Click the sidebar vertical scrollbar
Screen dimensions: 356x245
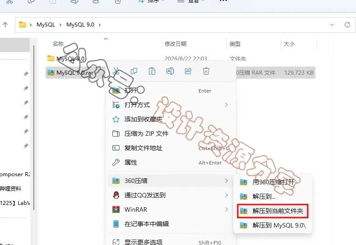point(33,128)
